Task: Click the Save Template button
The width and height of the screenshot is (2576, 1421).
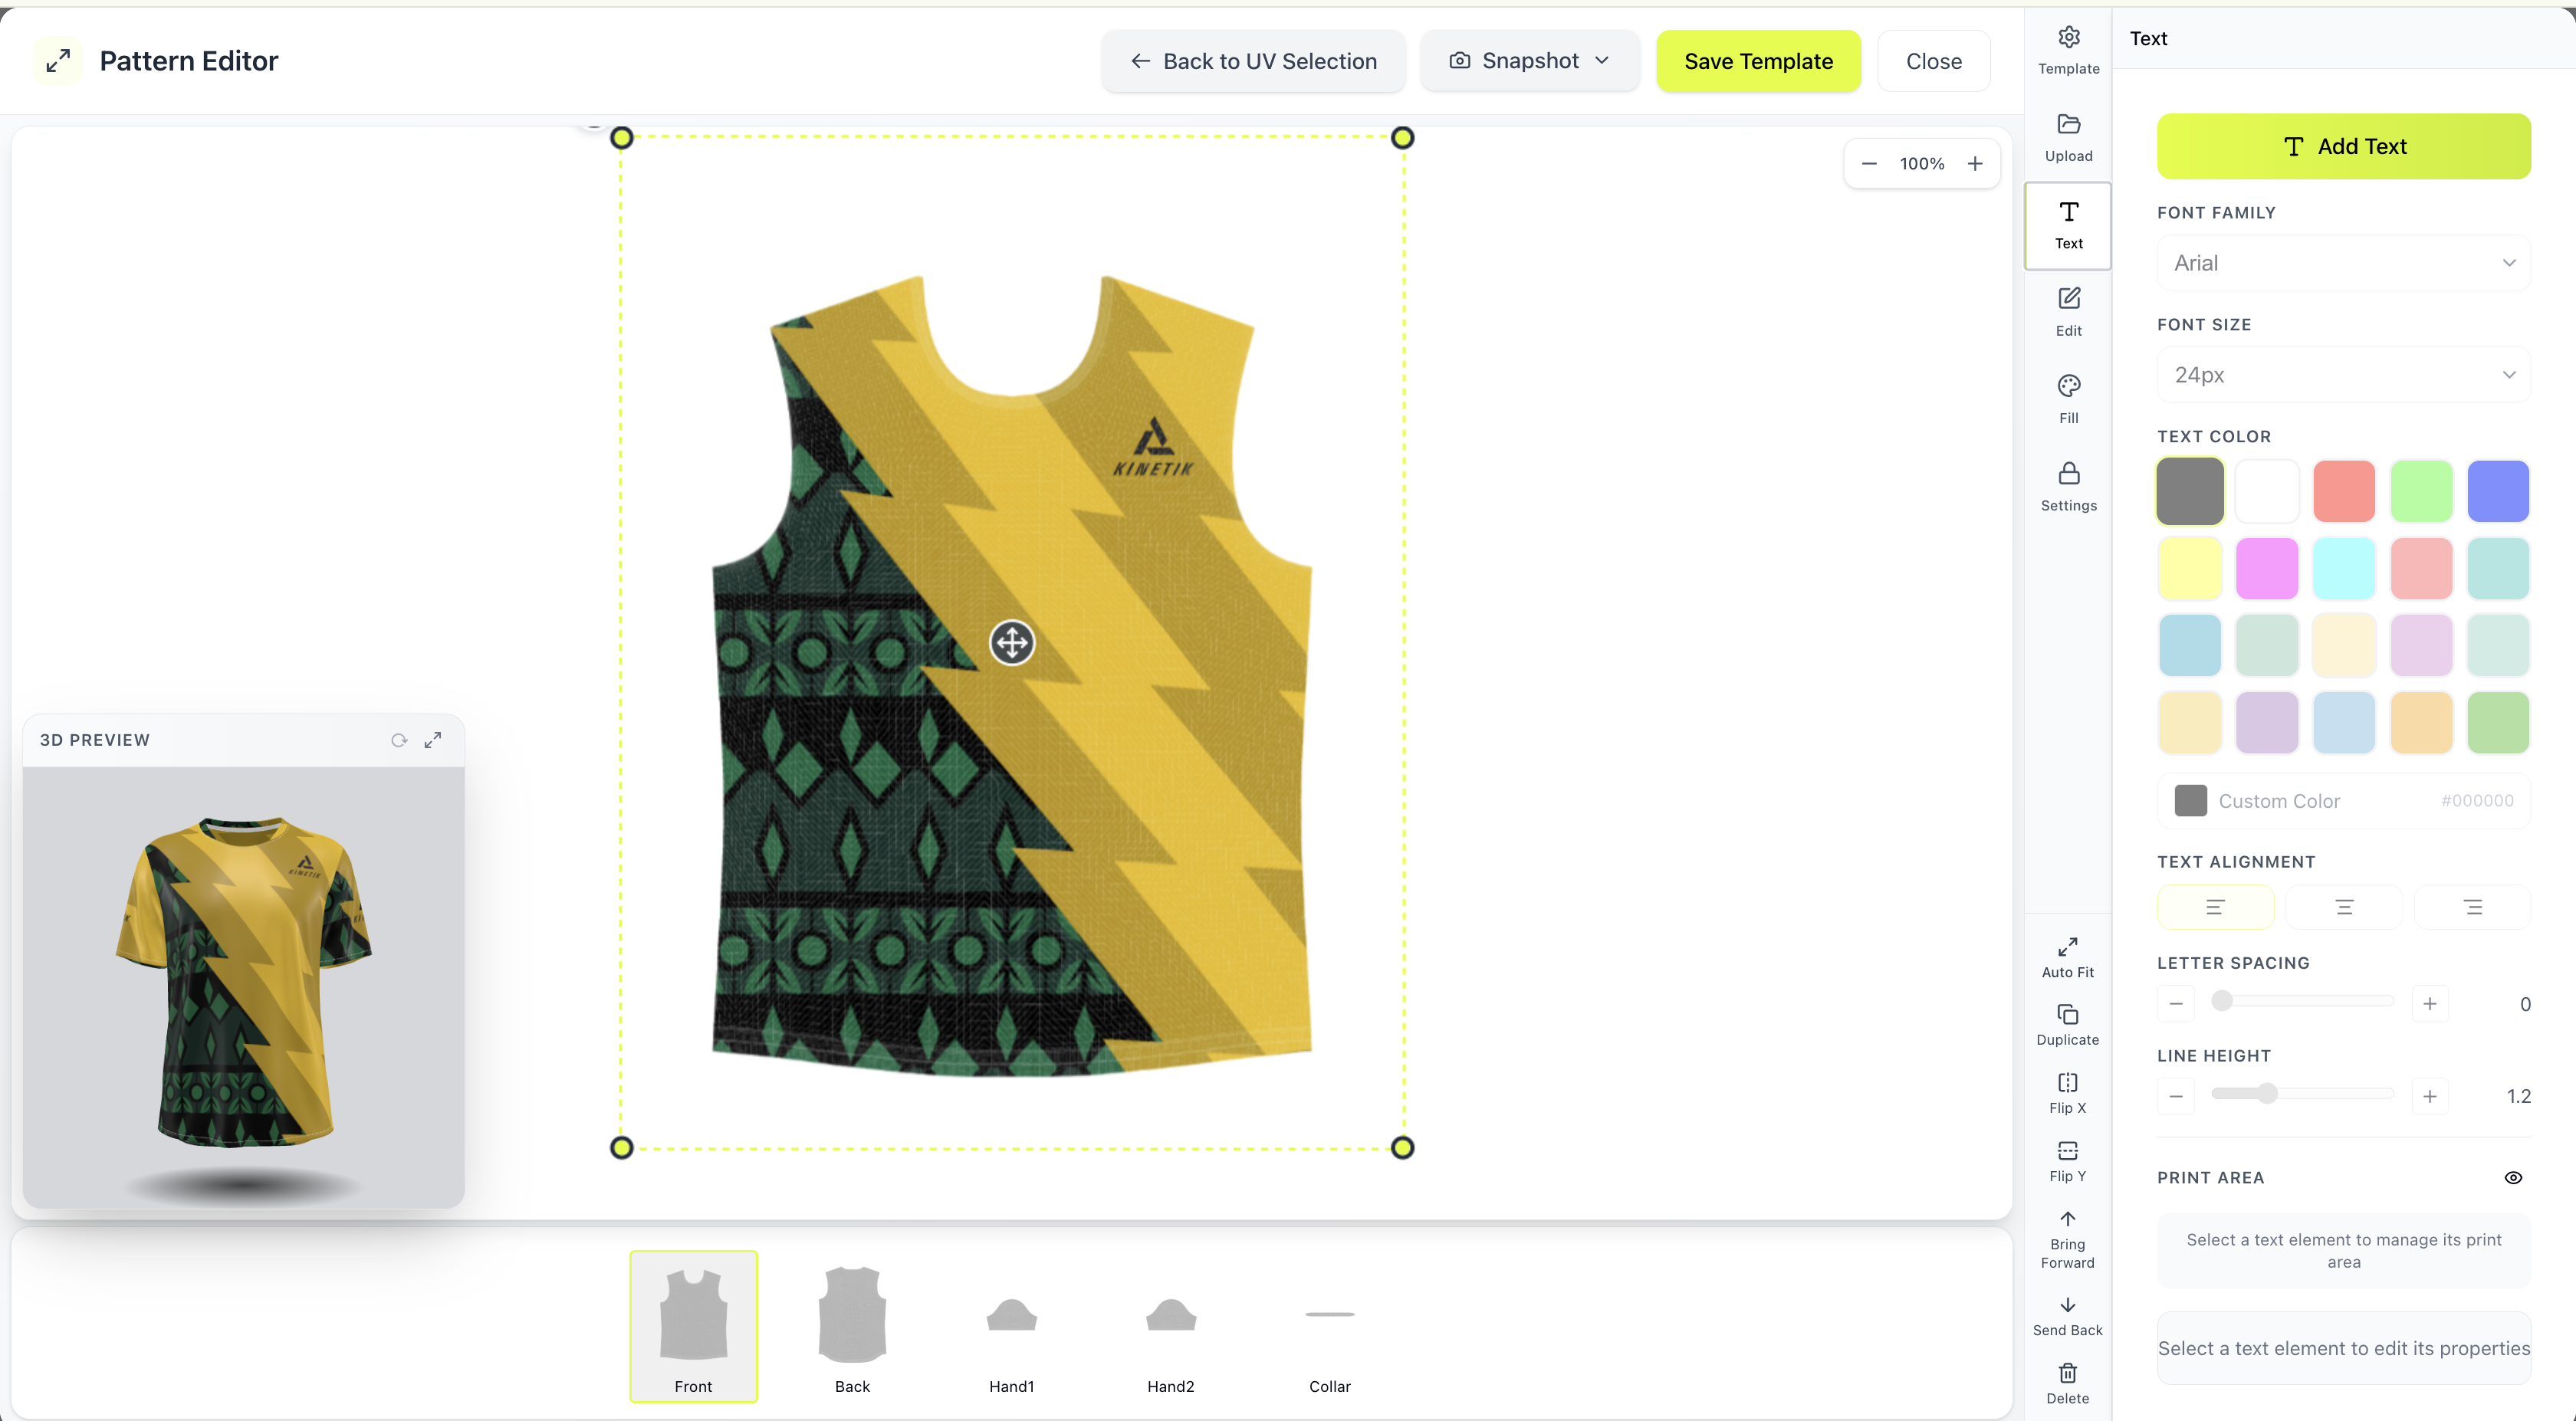Action: coord(1758,60)
